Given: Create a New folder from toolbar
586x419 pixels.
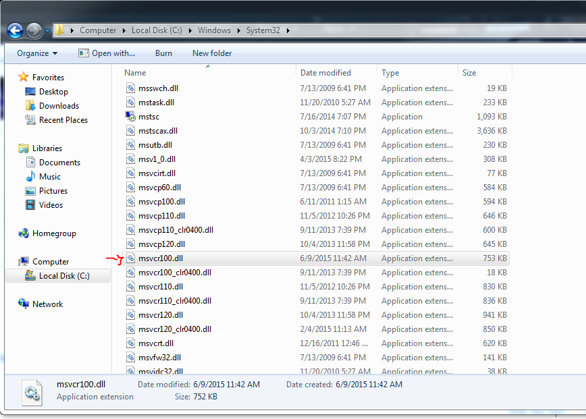Looking at the screenshot, I should pos(212,53).
